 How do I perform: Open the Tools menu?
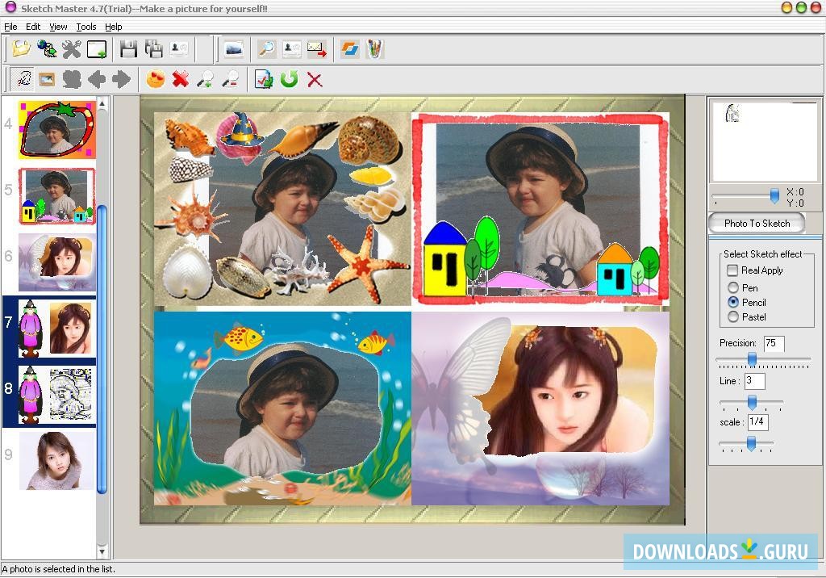[x=86, y=26]
